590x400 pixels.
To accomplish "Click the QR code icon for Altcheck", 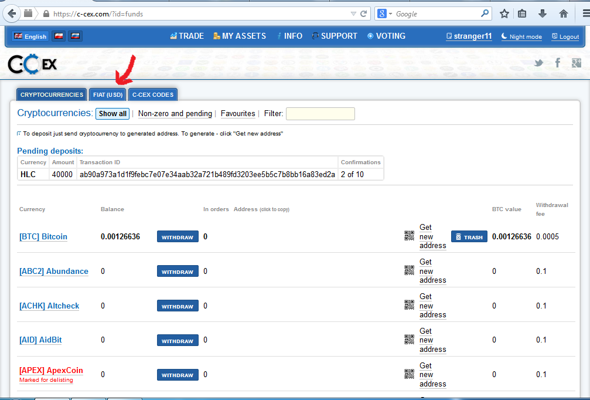I will (409, 305).
